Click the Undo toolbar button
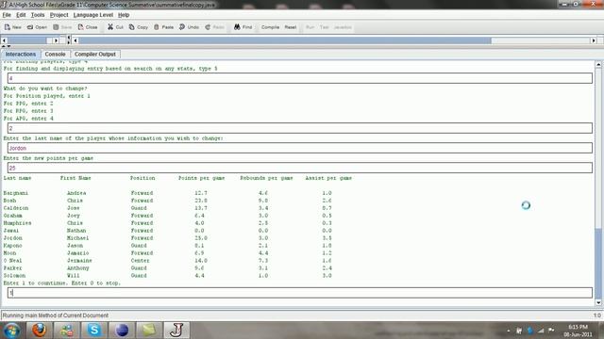This screenshot has width=604, height=339. pyautogui.click(x=189, y=27)
